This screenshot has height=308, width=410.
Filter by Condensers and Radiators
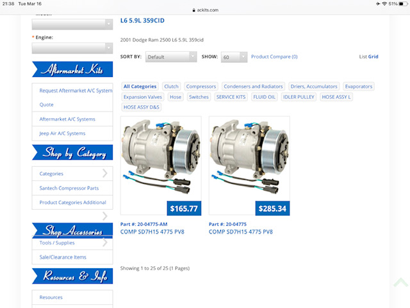click(x=253, y=87)
